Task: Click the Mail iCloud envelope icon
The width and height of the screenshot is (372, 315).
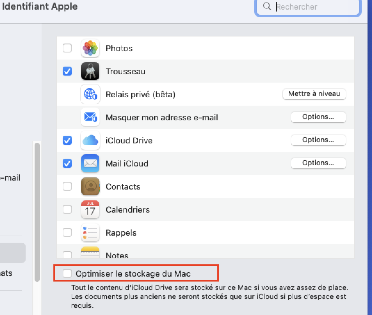Action: (90, 163)
